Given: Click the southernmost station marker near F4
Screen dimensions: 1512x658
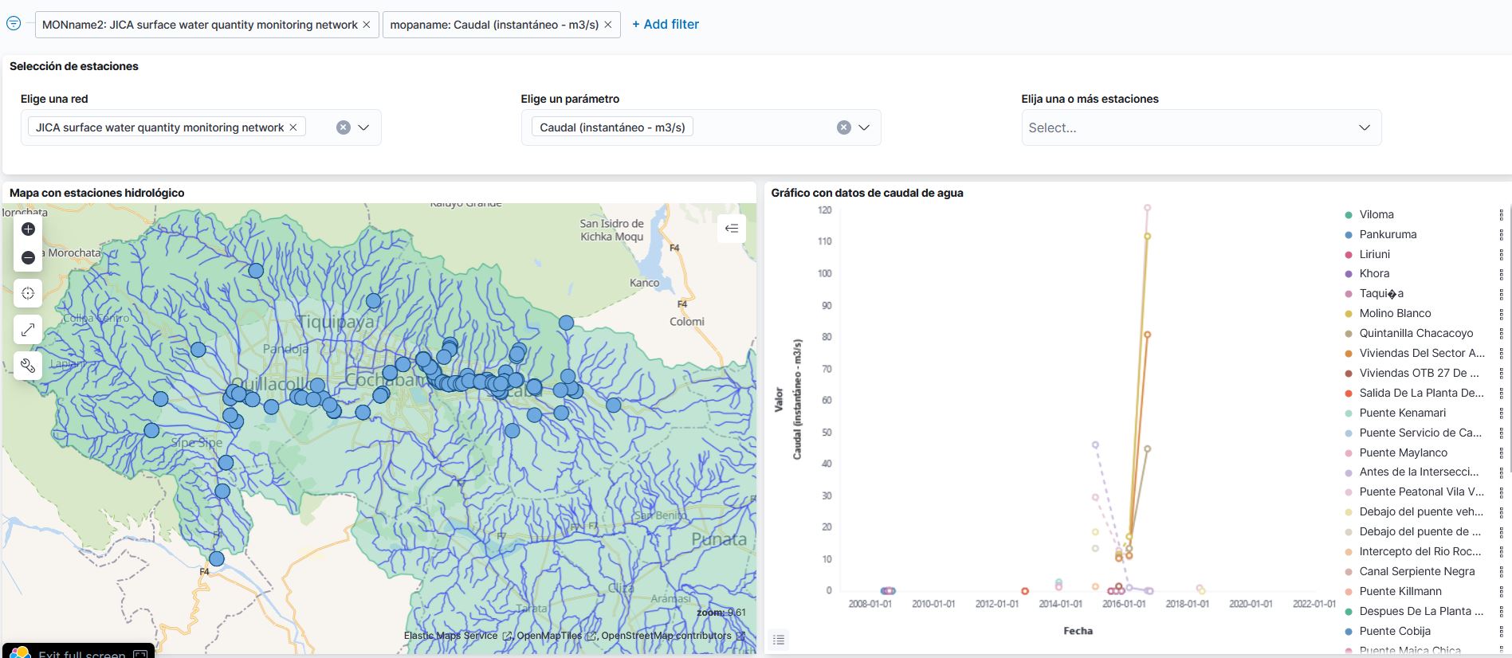Looking at the screenshot, I should tap(216, 559).
